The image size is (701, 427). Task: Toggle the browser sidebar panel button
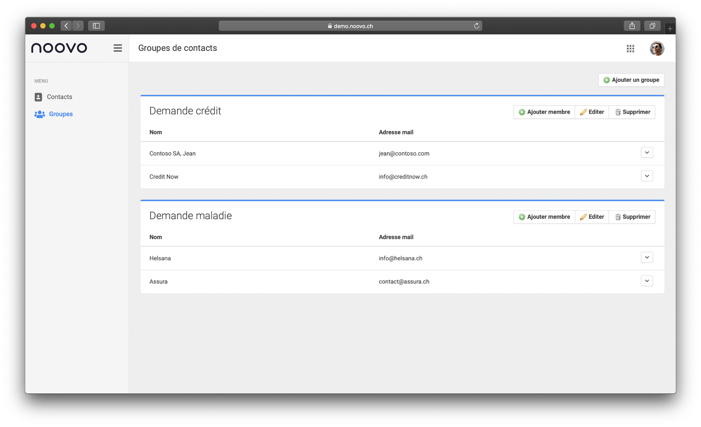[96, 26]
